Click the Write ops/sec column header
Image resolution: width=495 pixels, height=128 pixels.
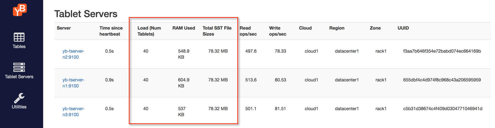pyautogui.click(x=278, y=31)
